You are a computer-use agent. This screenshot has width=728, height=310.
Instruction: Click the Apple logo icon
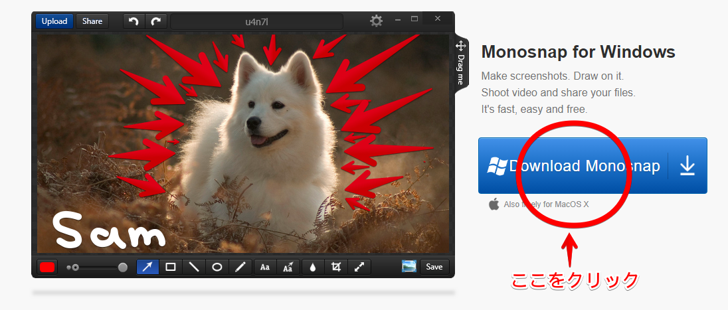(494, 204)
